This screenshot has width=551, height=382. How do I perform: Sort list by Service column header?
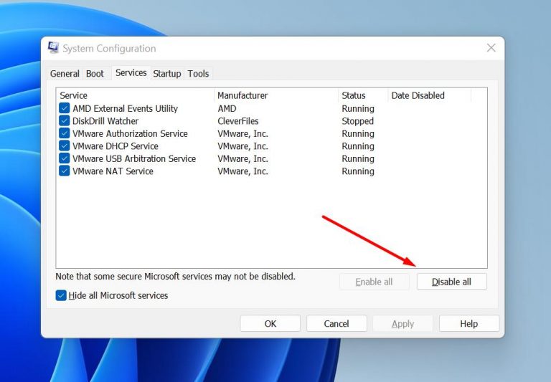click(x=135, y=95)
